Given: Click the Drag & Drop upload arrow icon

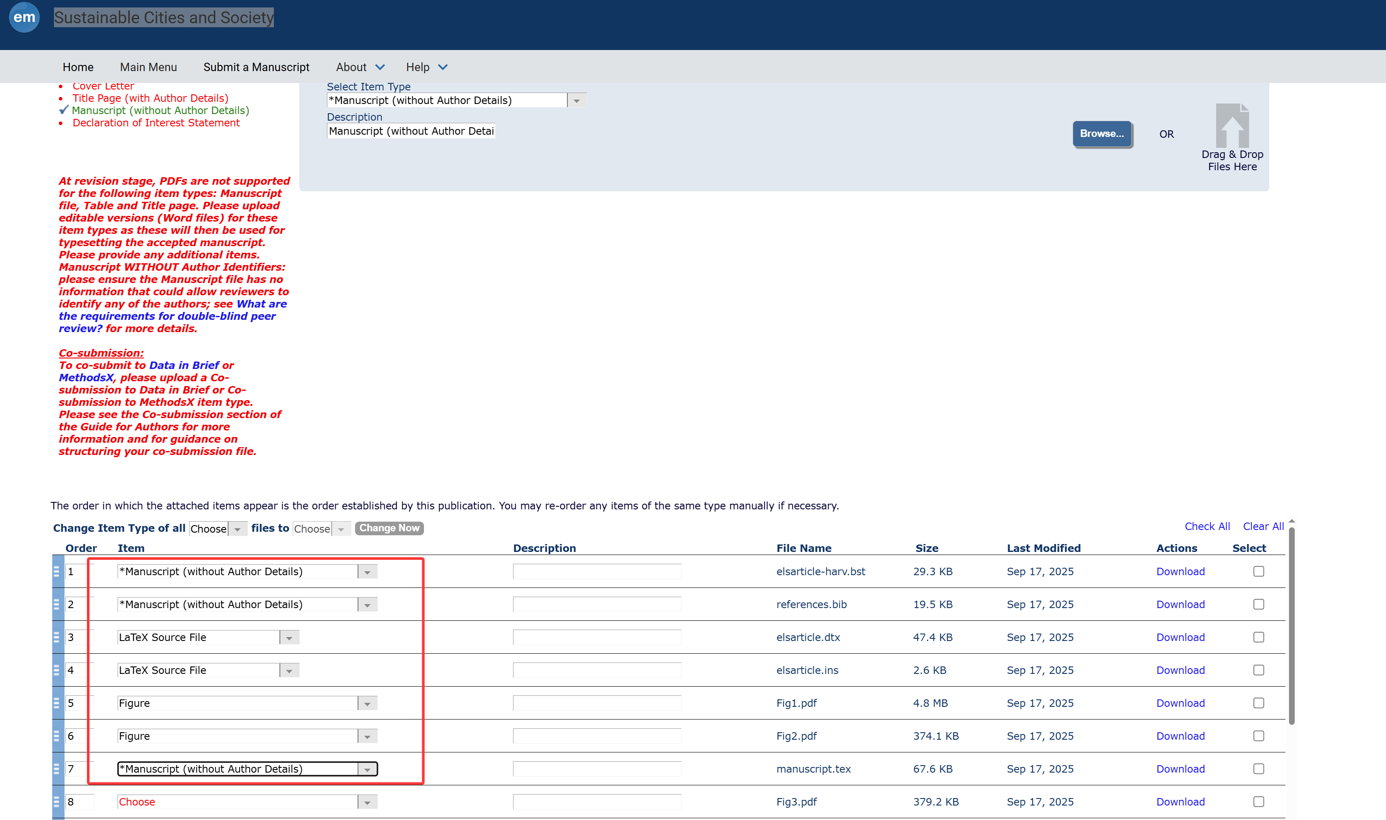Looking at the screenshot, I should (x=1232, y=125).
